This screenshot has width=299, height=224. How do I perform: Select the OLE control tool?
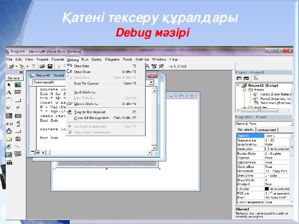click(x=9, y=162)
